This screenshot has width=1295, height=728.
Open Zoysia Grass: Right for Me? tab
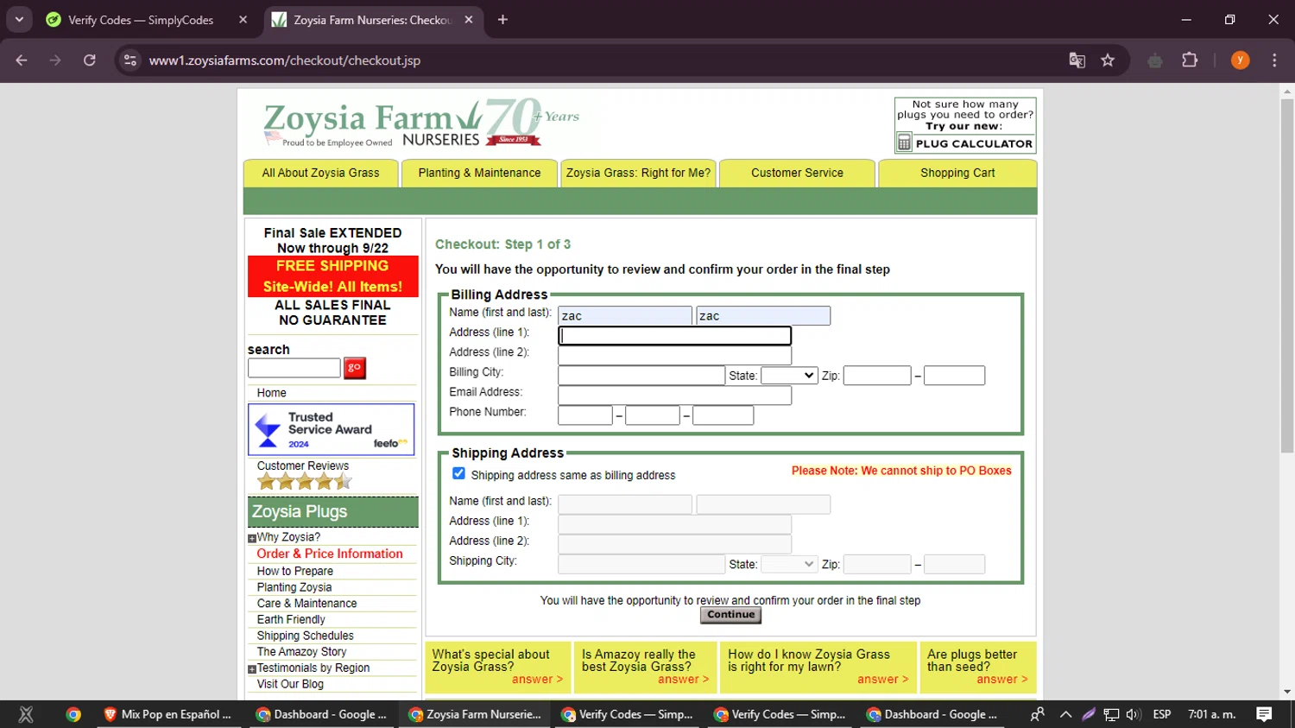(638, 173)
